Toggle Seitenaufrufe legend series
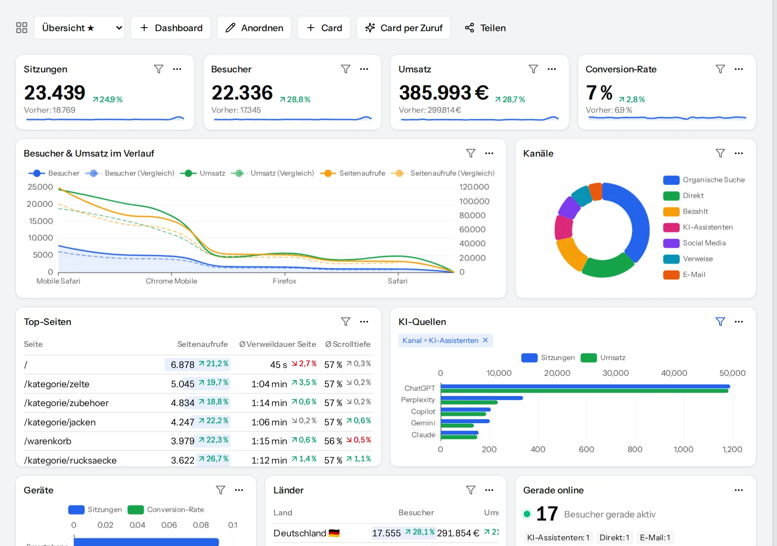 pyautogui.click(x=353, y=173)
